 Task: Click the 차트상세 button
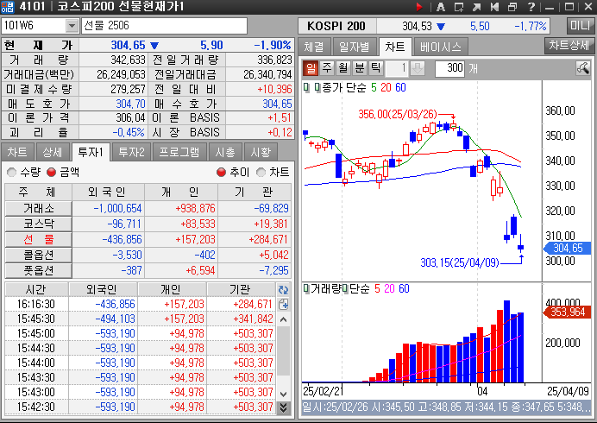569,46
